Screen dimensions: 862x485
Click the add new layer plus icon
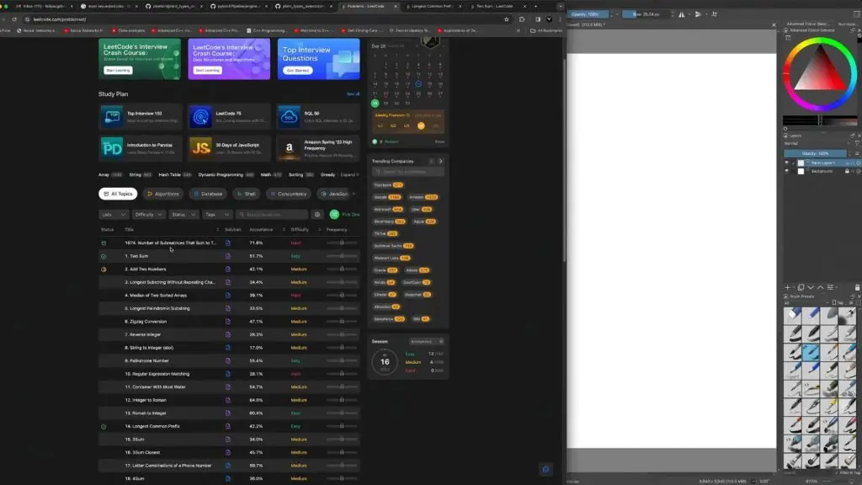(787, 287)
